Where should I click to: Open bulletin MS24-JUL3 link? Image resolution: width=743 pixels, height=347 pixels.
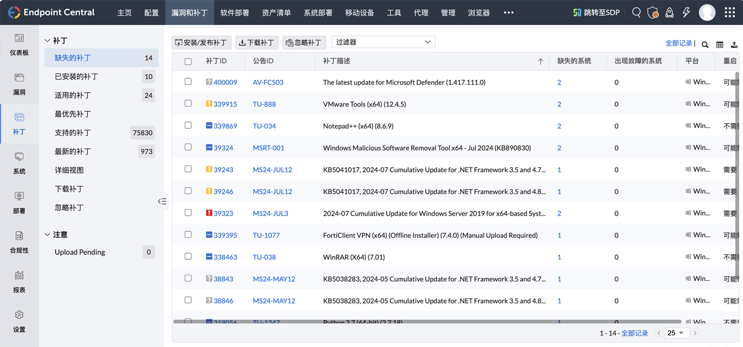(270, 213)
